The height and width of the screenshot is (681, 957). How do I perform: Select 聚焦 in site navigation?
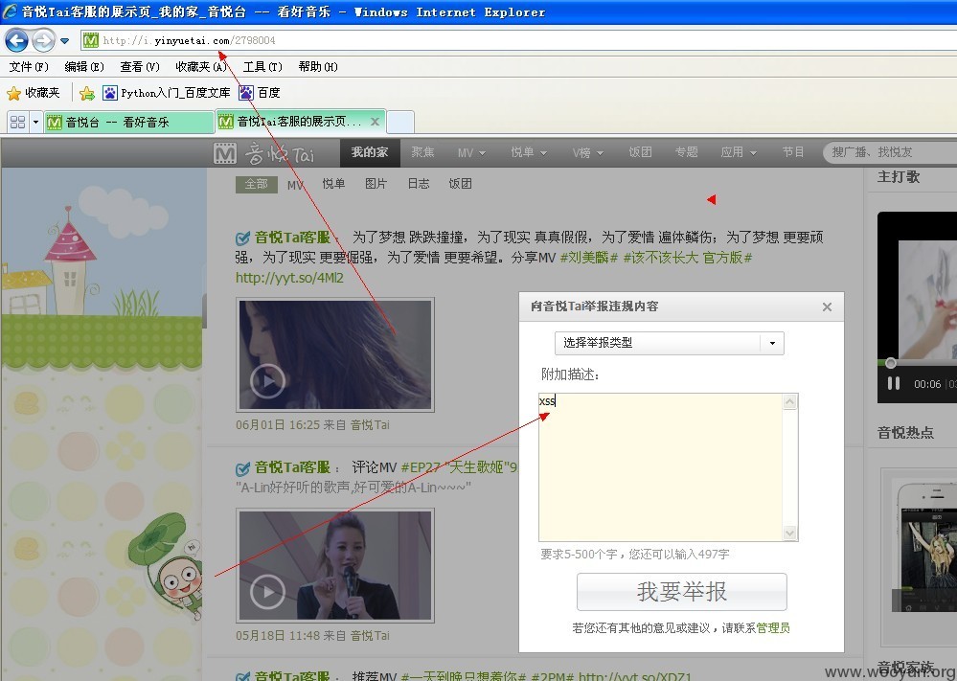(x=422, y=152)
